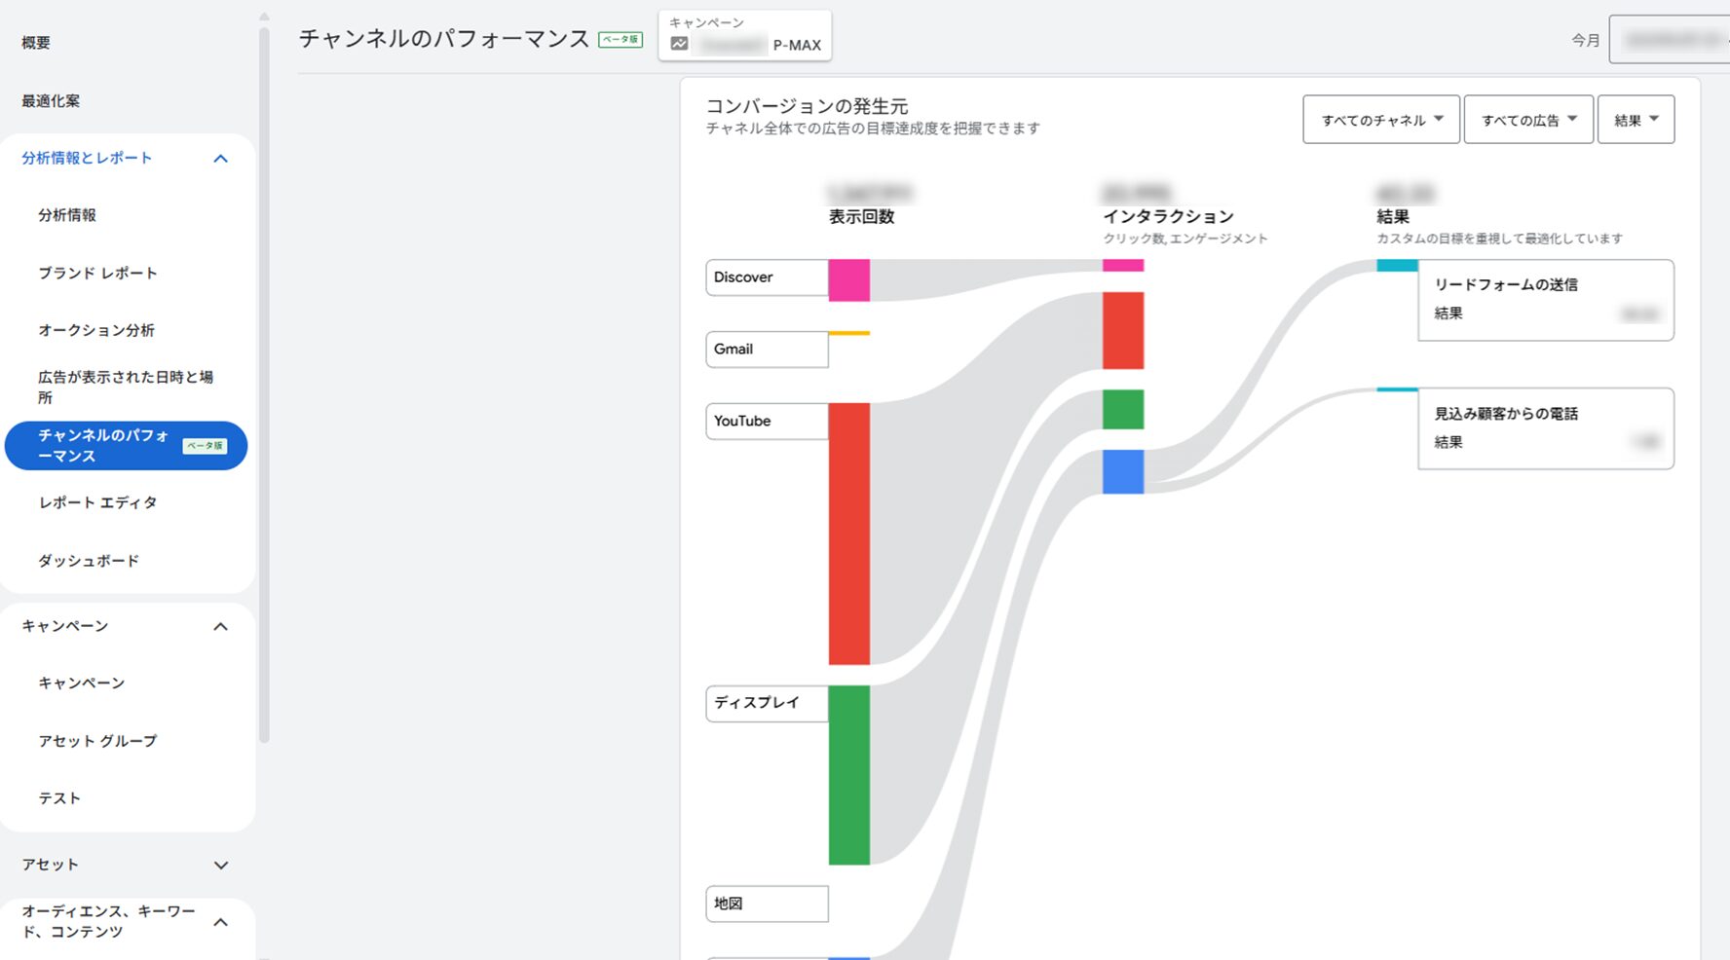The width and height of the screenshot is (1730, 960).
Task: Open 概要 in the sidebar
Action: (x=36, y=43)
